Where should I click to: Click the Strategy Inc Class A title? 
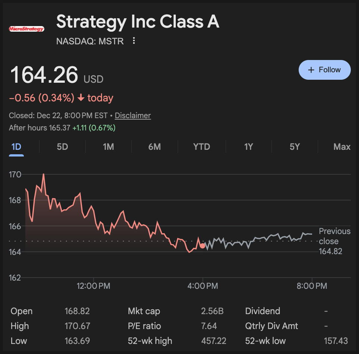pyautogui.click(x=137, y=22)
